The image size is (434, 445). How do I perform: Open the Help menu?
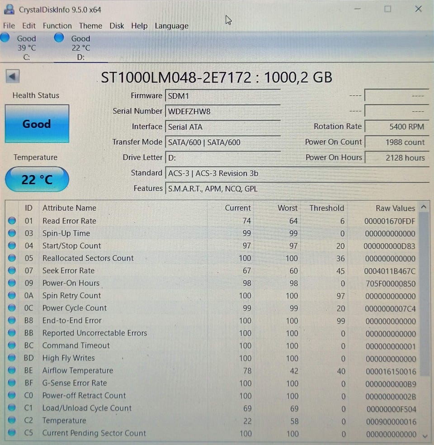click(x=139, y=26)
